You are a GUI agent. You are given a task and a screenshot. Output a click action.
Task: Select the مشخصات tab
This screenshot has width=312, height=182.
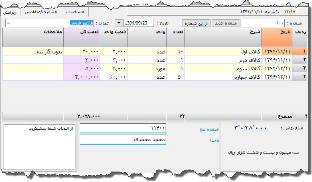75,12
